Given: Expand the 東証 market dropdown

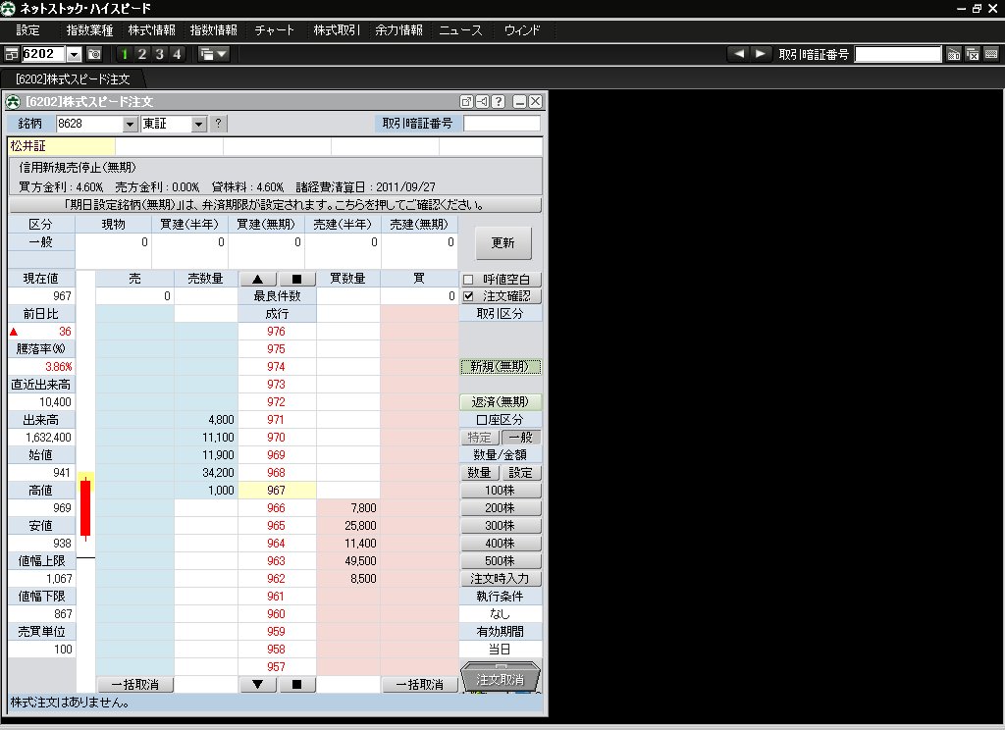Looking at the screenshot, I should click(x=197, y=124).
